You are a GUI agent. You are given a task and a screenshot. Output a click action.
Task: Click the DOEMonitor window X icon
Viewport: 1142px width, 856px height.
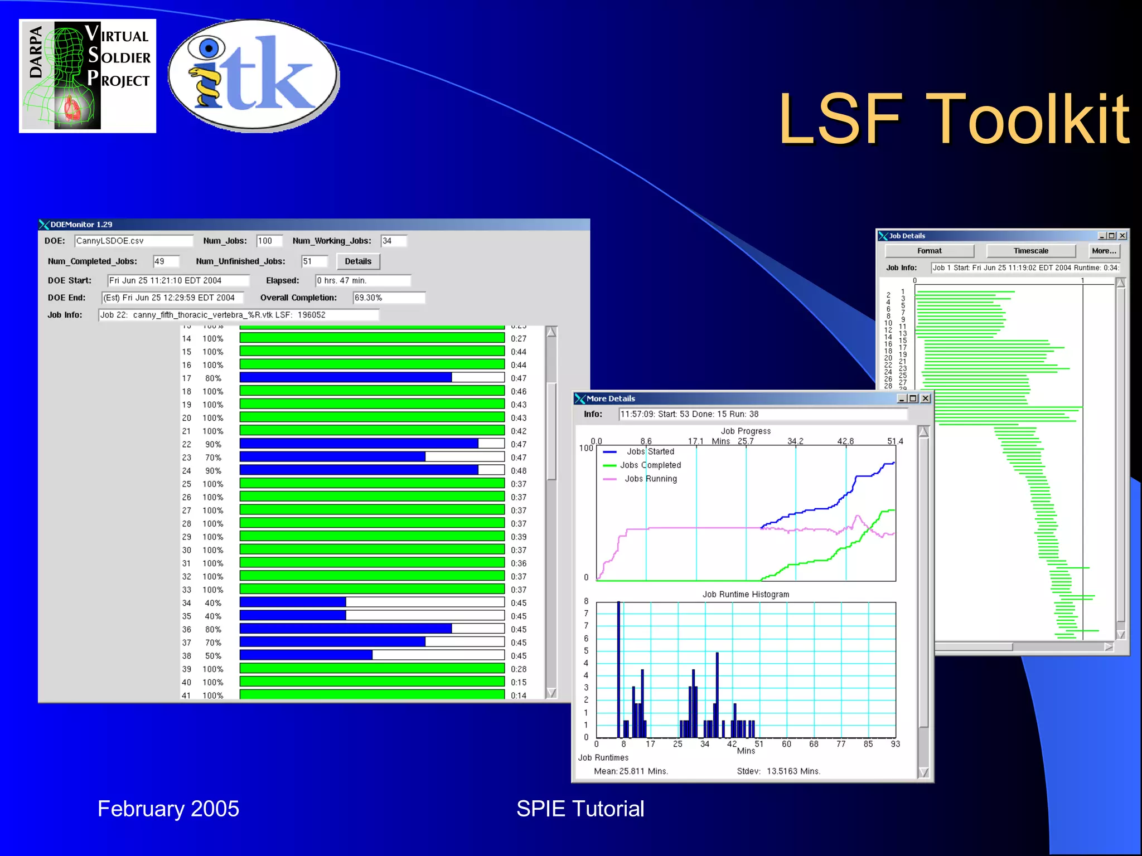(44, 225)
